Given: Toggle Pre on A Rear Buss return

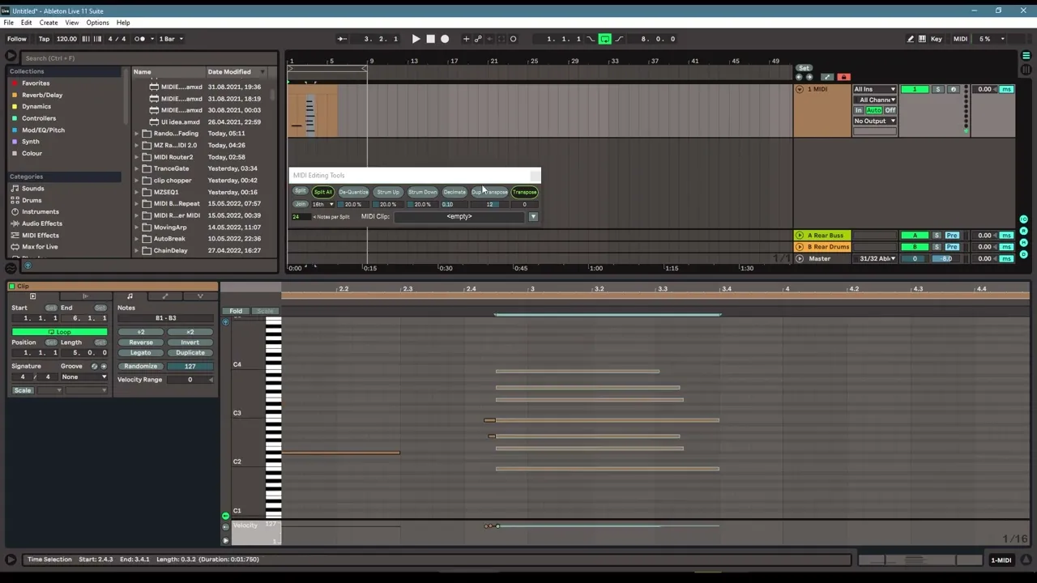Looking at the screenshot, I should 952,236.
